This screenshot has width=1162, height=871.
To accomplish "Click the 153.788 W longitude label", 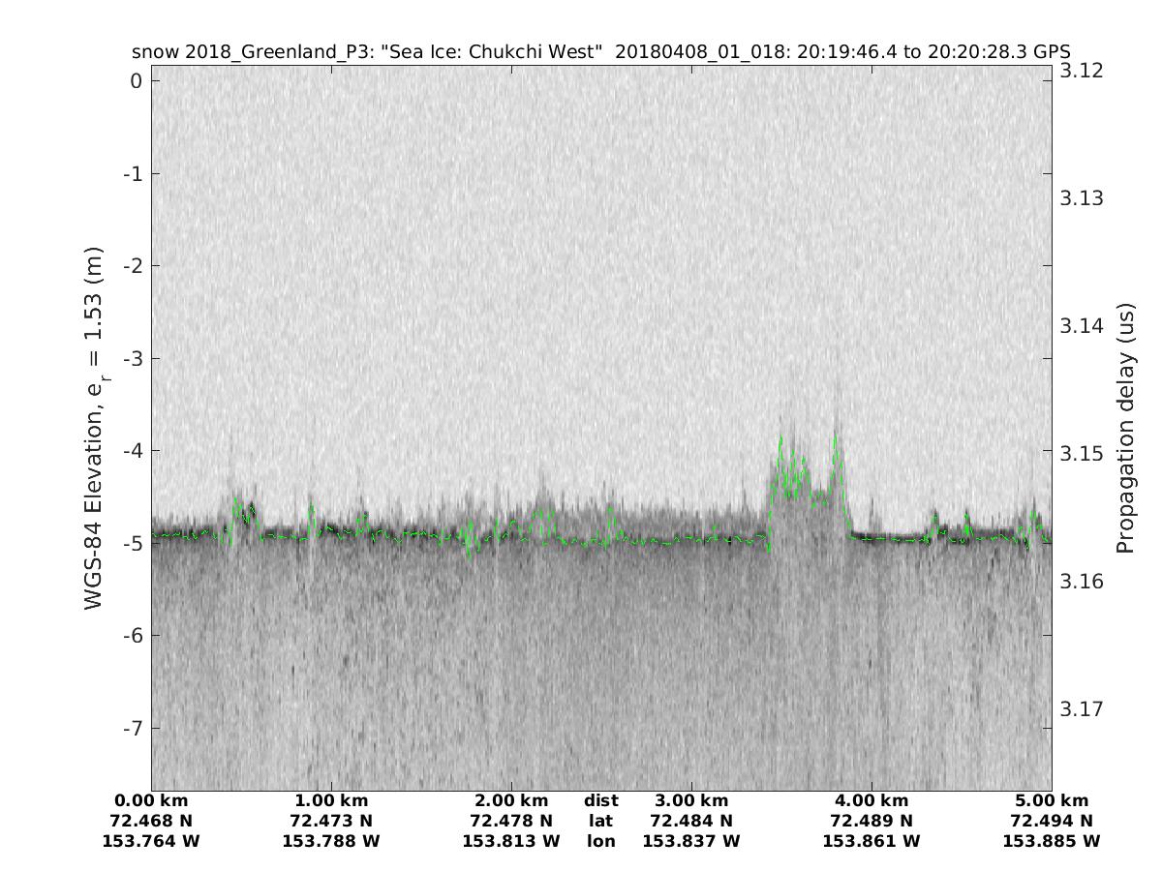I will coord(331,842).
